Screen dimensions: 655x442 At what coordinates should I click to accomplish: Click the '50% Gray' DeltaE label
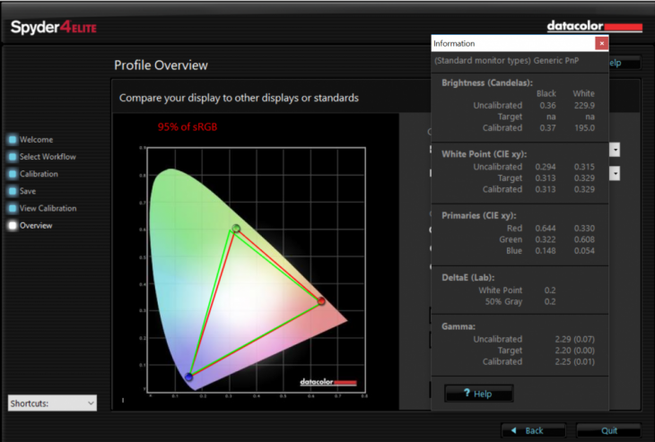tap(503, 301)
